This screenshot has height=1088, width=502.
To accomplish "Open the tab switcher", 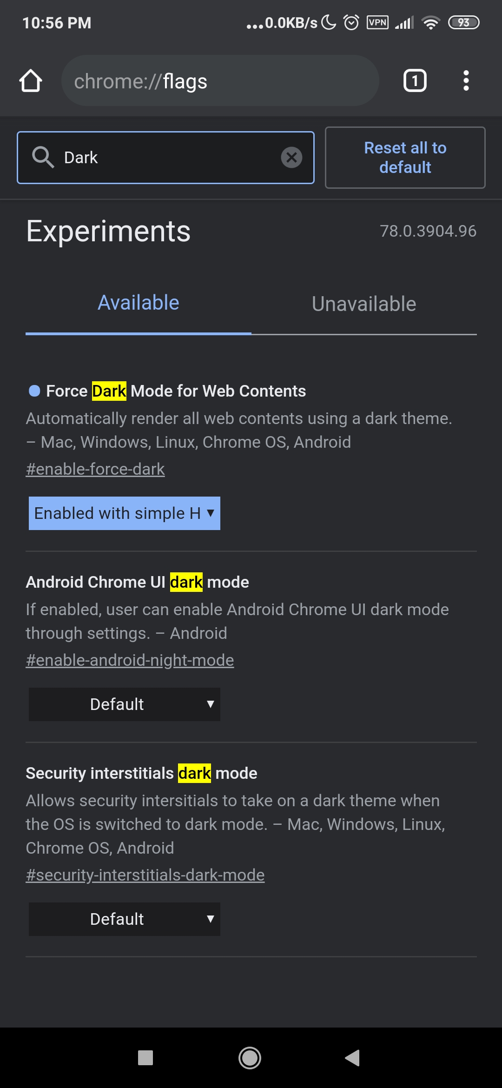I will click(x=414, y=80).
